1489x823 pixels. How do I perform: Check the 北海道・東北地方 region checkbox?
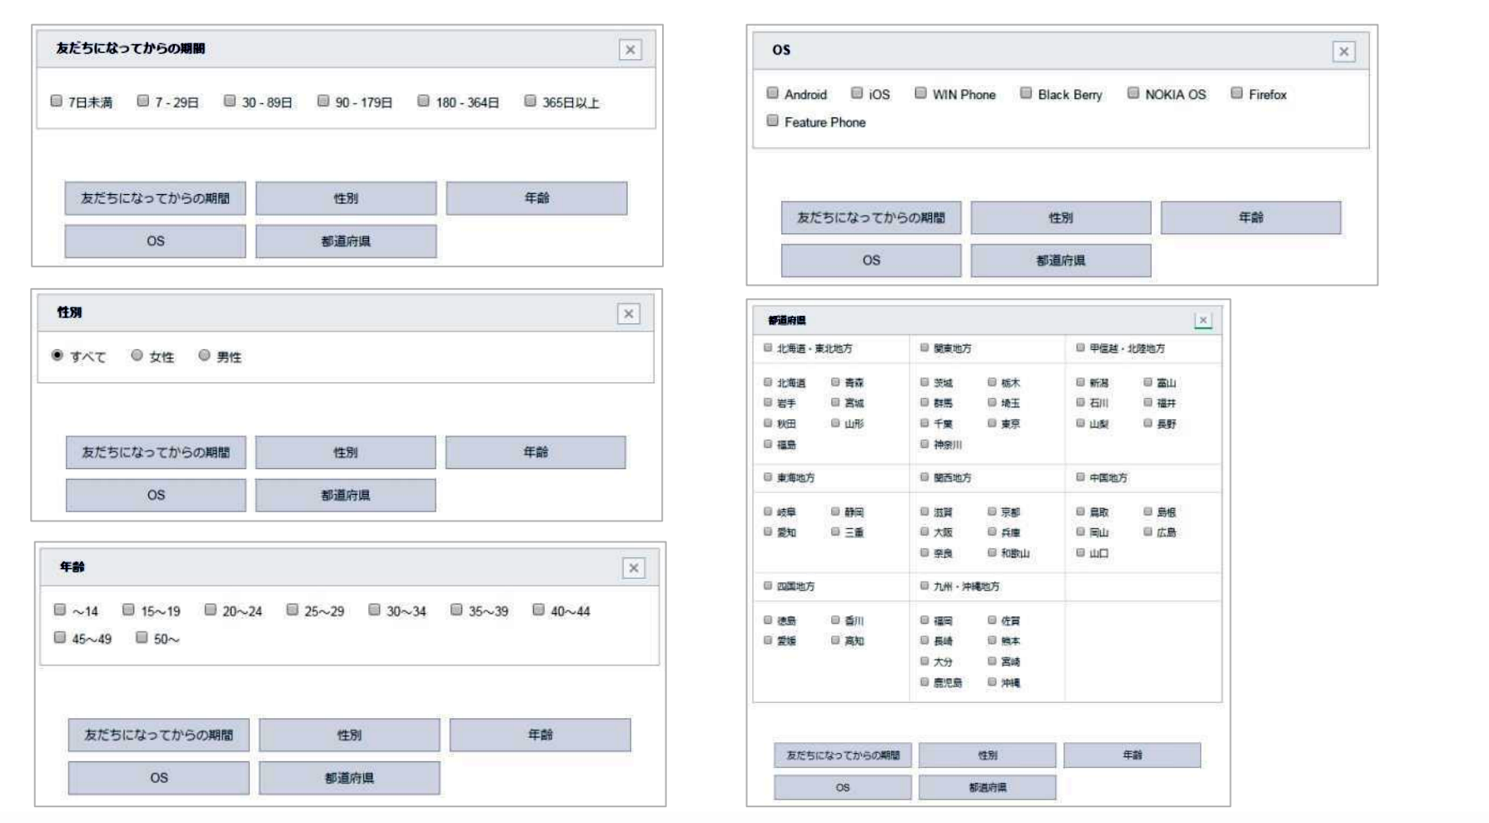click(768, 347)
